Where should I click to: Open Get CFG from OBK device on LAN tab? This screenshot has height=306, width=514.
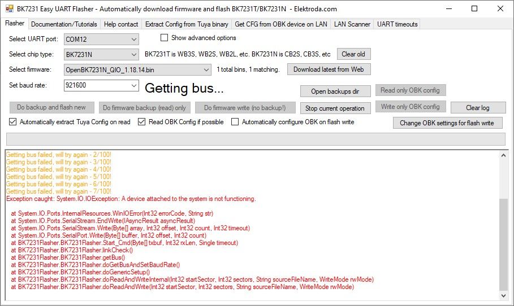click(x=281, y=24)
